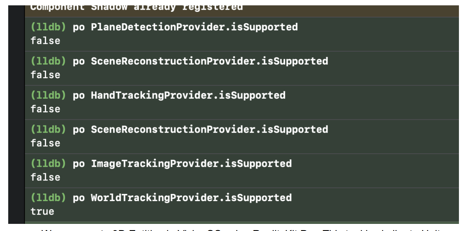Select the true output result

pos(42,211)
